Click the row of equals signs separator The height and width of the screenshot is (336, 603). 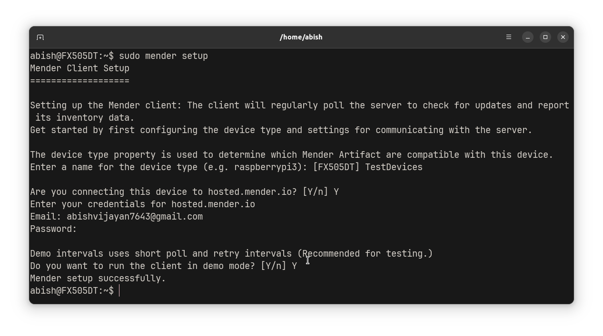[79, 81]
